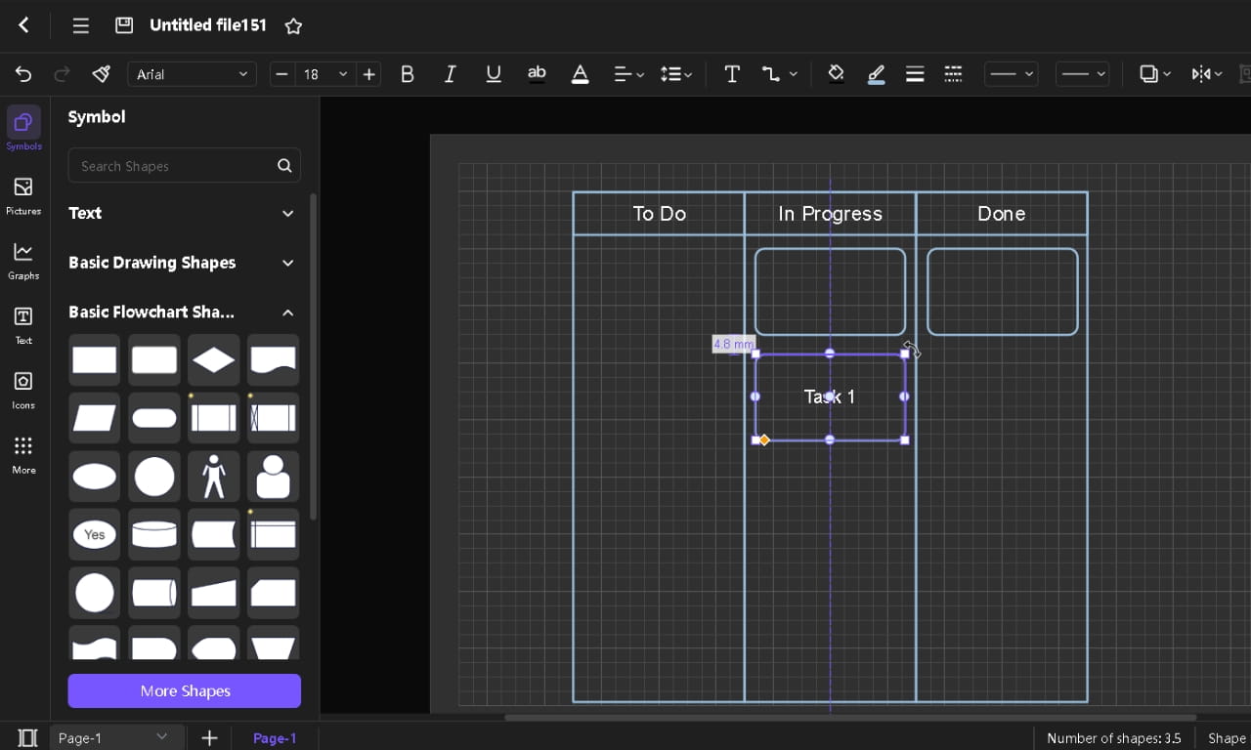Toggle italic formatting
This screenshot has height=750, width=1251.
pos(451,74)
